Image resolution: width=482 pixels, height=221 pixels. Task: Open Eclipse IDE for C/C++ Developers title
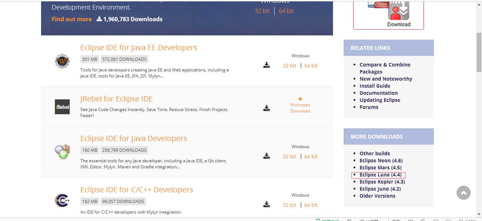pos(137,190)
